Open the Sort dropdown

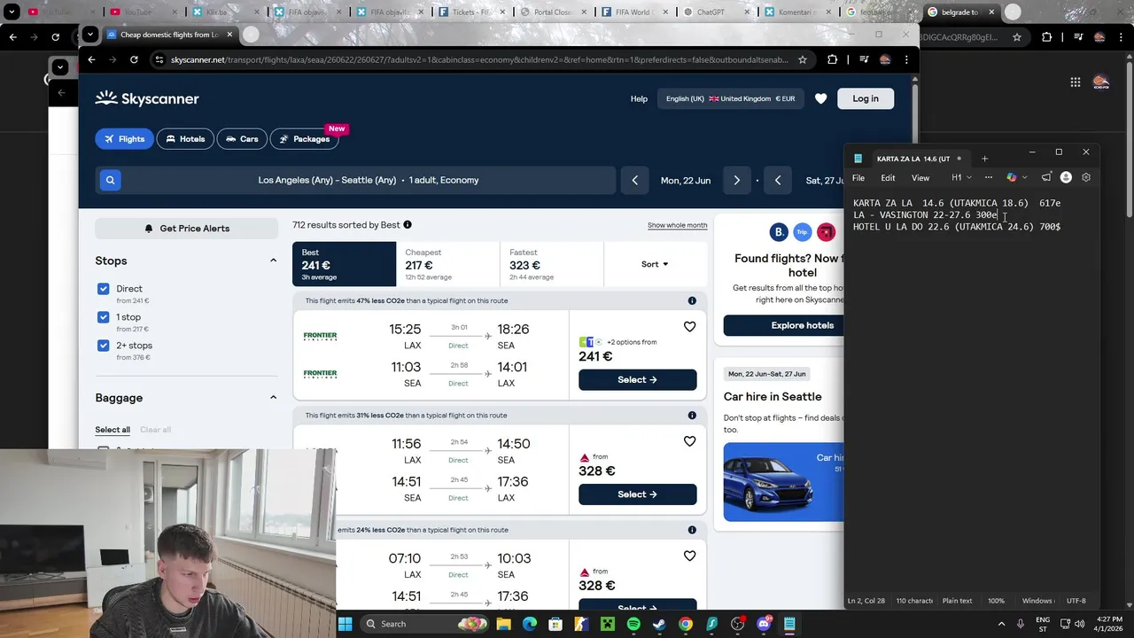click(655, 264)
